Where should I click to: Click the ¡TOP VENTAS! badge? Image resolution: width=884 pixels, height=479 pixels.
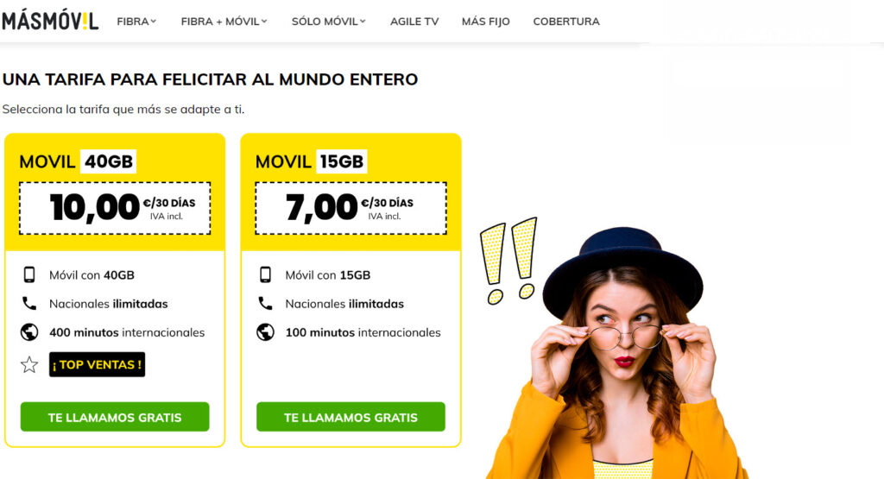97,364
